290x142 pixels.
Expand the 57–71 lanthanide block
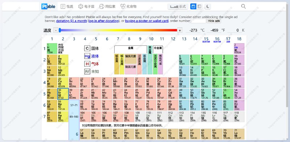(x=74, y=105)
